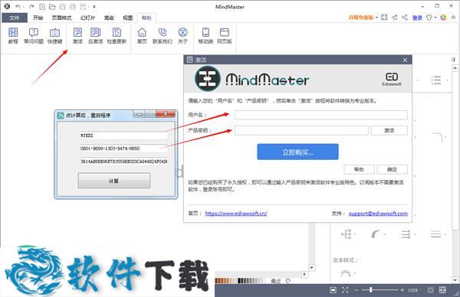Click the full-screen frame icon near 升级专业版
This screenshot has width=460, height=297.
click(x=384, y=18)
